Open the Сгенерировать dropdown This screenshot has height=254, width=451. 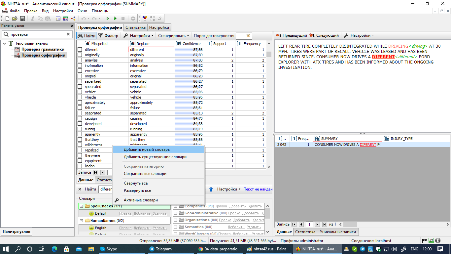click(173, 36)
